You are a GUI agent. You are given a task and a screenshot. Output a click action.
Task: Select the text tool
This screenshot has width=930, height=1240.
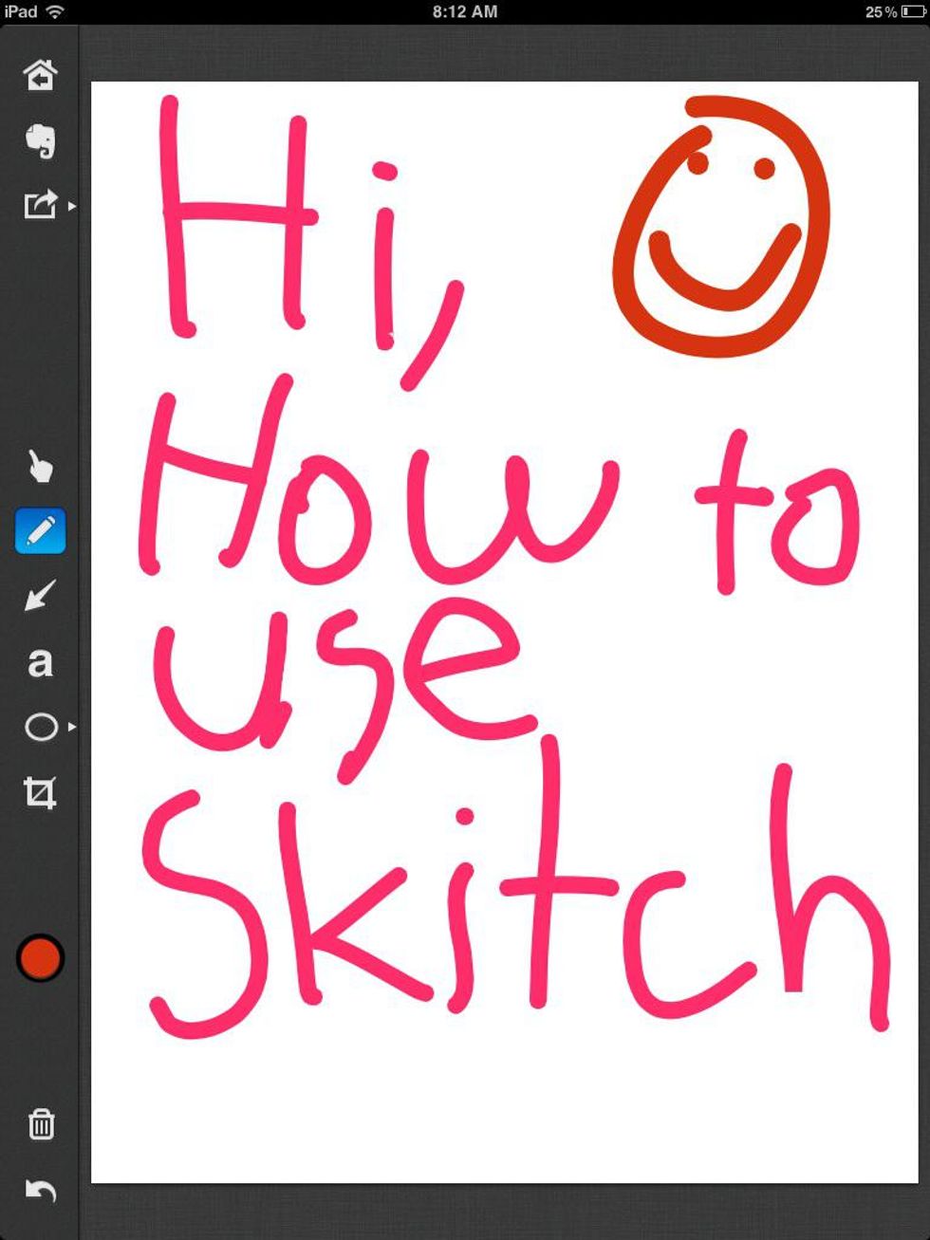tap(40, 663)
